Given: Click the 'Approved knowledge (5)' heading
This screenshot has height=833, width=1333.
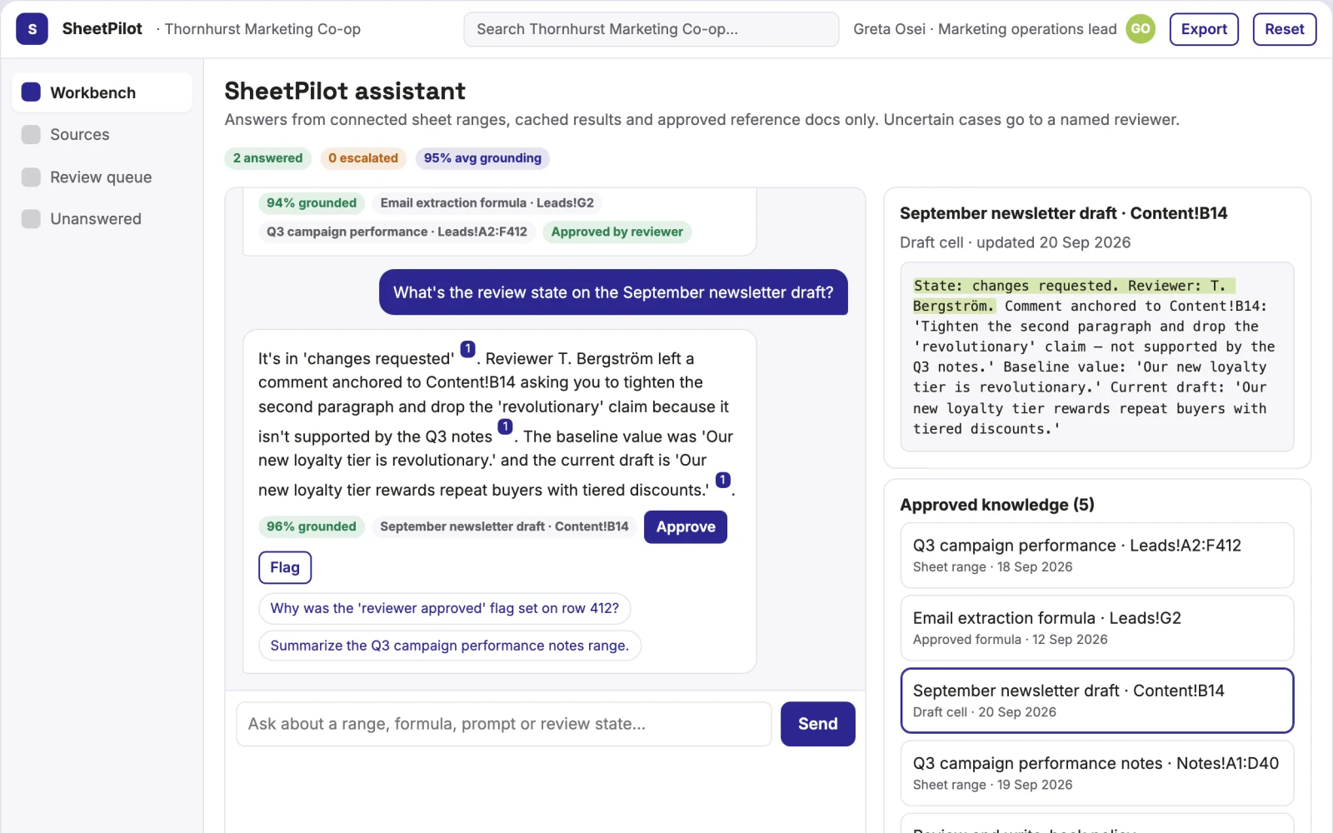Looking at the screenshot, I should [x=997, y=505].
